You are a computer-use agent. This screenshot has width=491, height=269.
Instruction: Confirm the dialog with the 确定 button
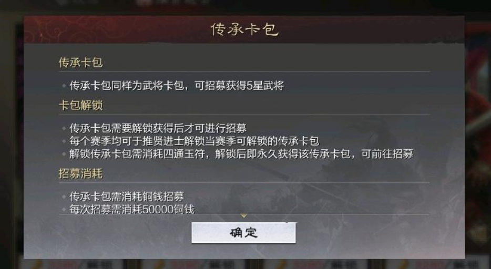[x=243, y=233]
